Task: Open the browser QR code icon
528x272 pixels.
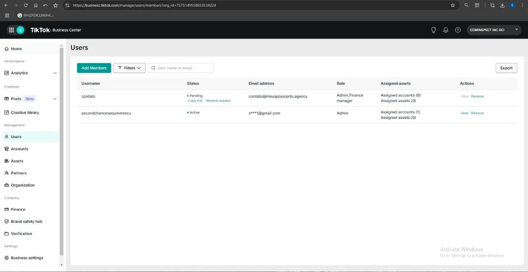Action: click(477, 5)
